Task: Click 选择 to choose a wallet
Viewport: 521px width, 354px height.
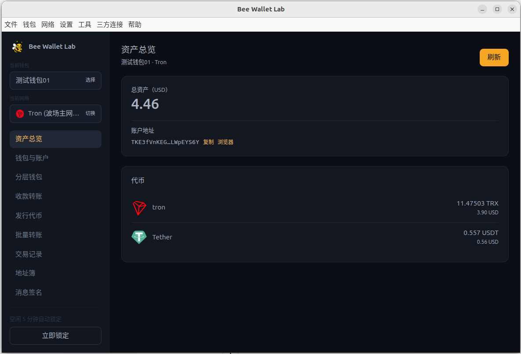Action: click(x=90, y=79)
